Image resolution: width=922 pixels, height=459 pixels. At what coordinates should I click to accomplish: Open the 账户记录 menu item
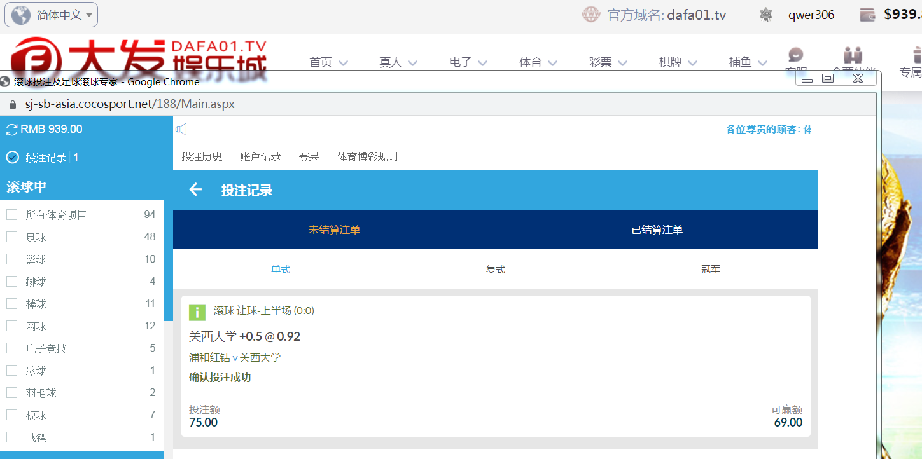point(260,156)
